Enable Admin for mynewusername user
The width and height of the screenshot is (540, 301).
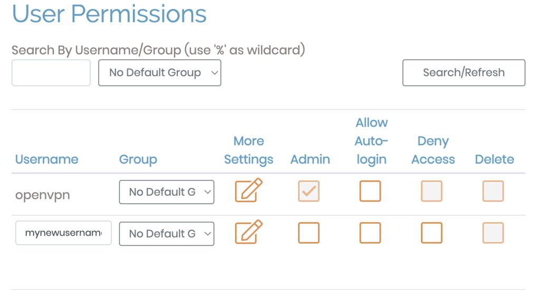308,233
